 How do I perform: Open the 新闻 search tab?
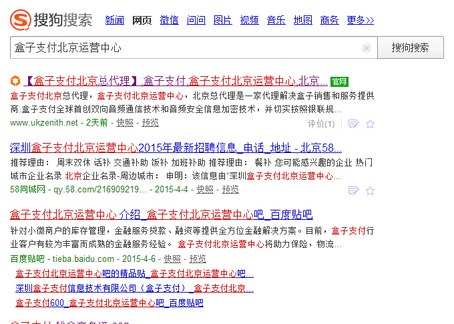(x=114, y=20)
